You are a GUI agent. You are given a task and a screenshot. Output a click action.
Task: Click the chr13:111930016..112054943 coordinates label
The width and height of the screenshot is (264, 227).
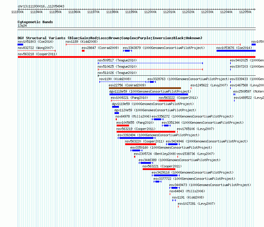[41, 6]
